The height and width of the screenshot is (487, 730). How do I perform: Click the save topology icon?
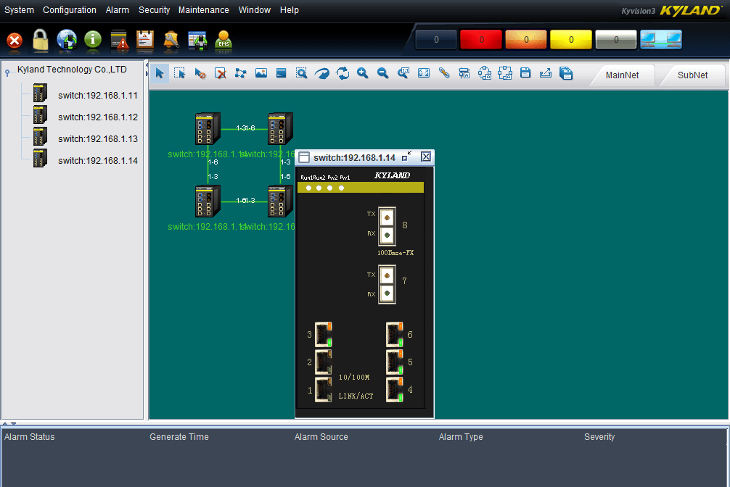(525, 73)
